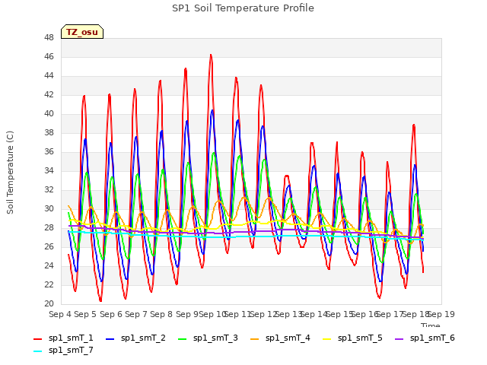Click the TZ_osu annotation label
The width and height of the screenshot is (487, 365).
82,32
